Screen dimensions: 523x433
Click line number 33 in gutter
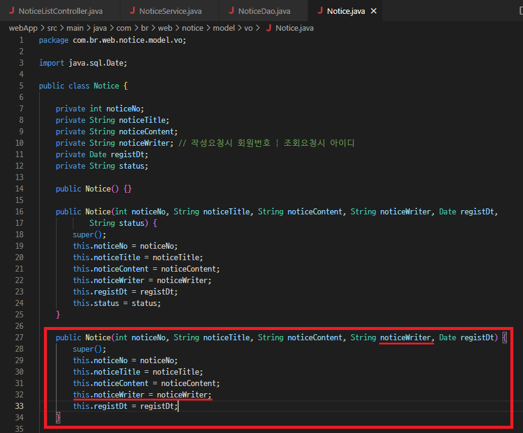19,406
